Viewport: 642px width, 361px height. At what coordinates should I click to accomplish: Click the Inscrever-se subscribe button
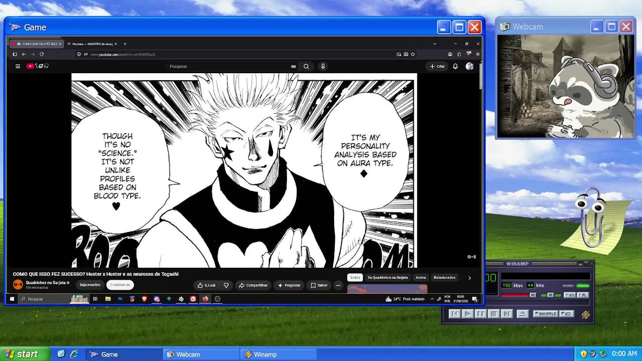120,285
